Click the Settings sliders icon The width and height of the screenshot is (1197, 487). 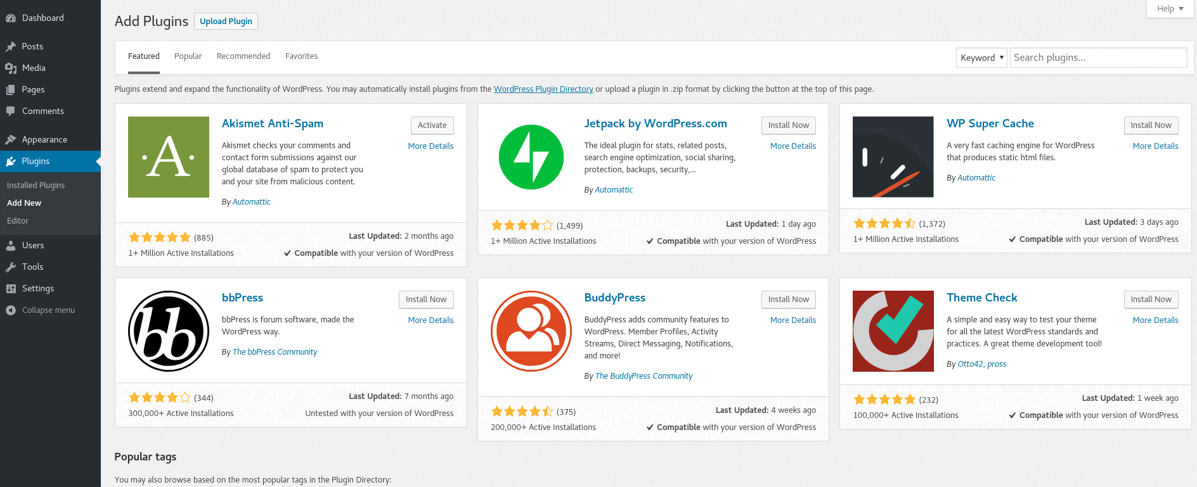(11, 288)
